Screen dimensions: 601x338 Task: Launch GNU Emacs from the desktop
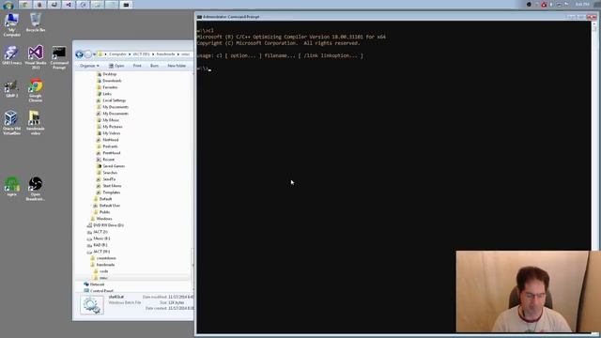coord(11,55)
